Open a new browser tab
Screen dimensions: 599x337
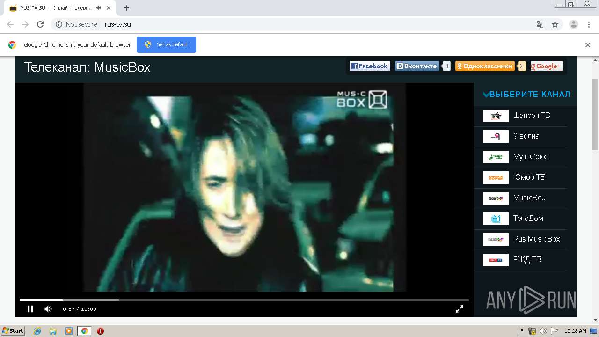(x=126, y=8)
